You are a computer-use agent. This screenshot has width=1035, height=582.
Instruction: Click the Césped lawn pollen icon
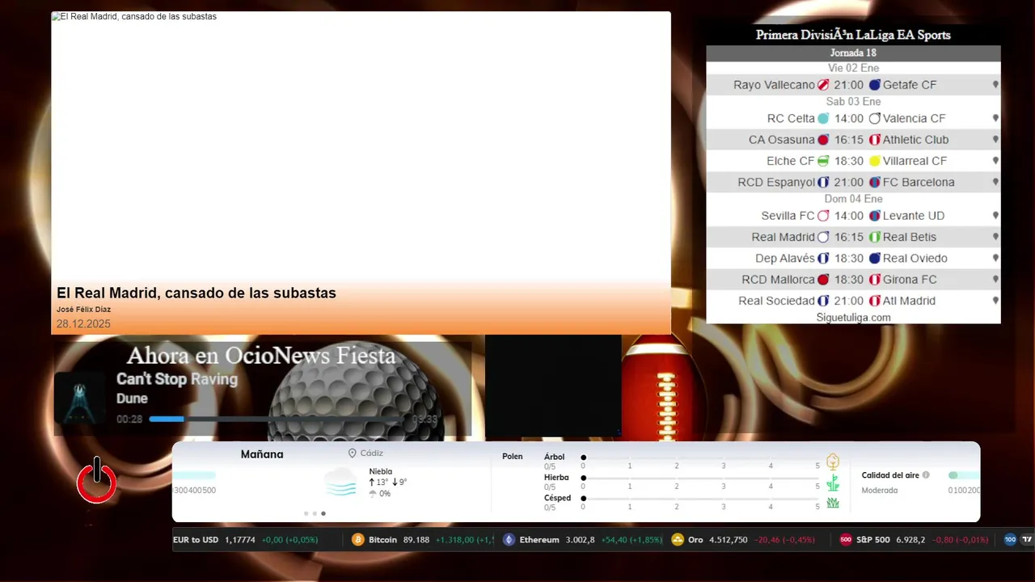[833, 504]
